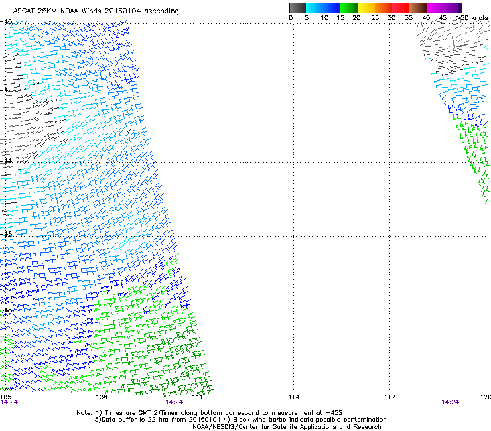Click the '35' label under the color bar
This screenshot has width=491, height=431.
(x=409, y=18)
